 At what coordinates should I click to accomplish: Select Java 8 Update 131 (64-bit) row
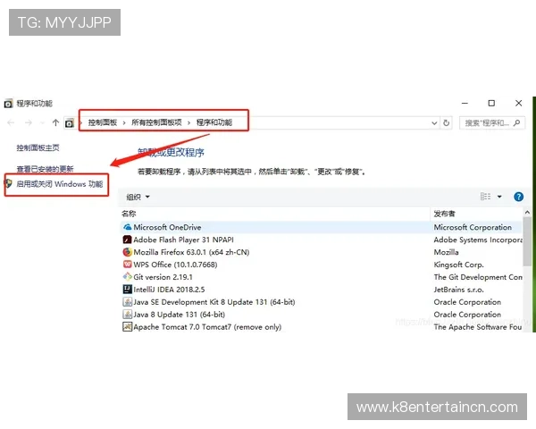tap(321, 314)
